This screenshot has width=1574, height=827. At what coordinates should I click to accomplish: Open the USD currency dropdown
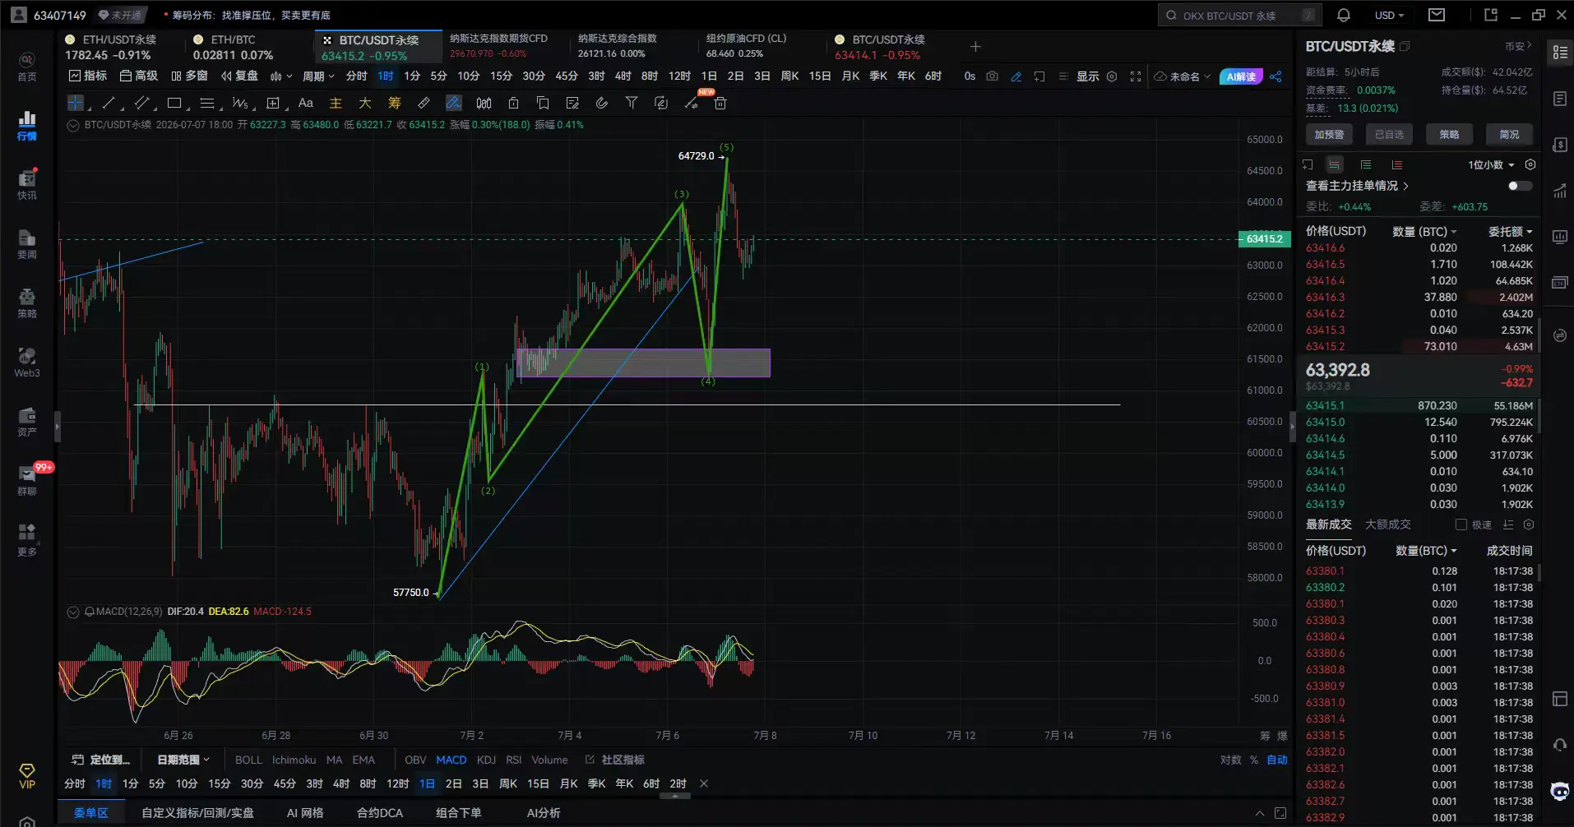(x=1389, y=15)
